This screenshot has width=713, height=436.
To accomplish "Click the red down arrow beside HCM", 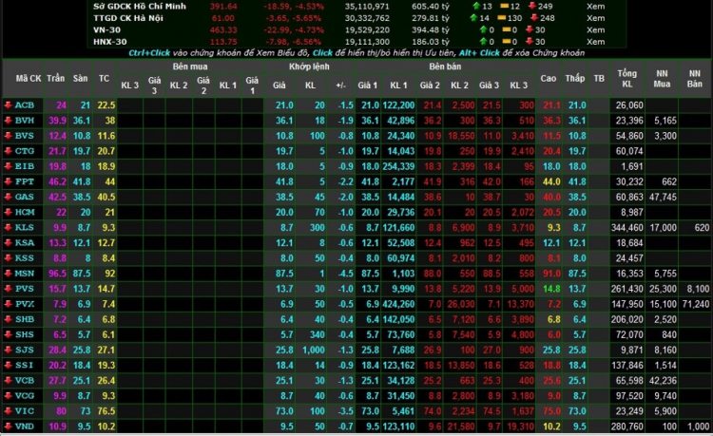I will (9, 212).
